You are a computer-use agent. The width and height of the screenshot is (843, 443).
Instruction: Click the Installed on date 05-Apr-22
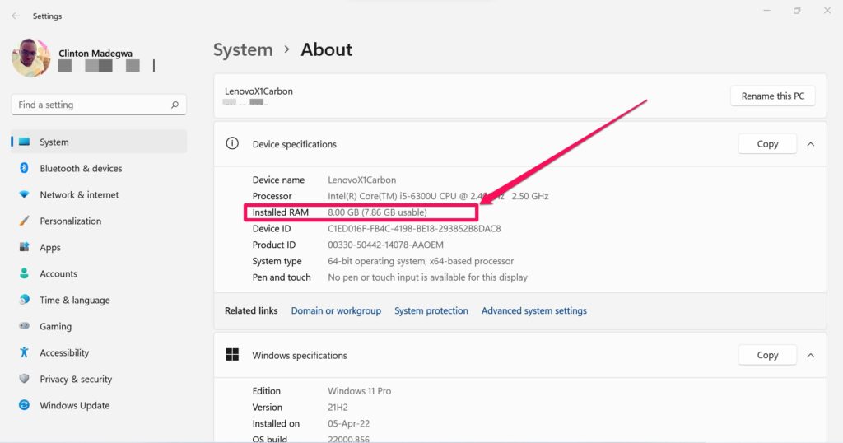click(348, 423)
